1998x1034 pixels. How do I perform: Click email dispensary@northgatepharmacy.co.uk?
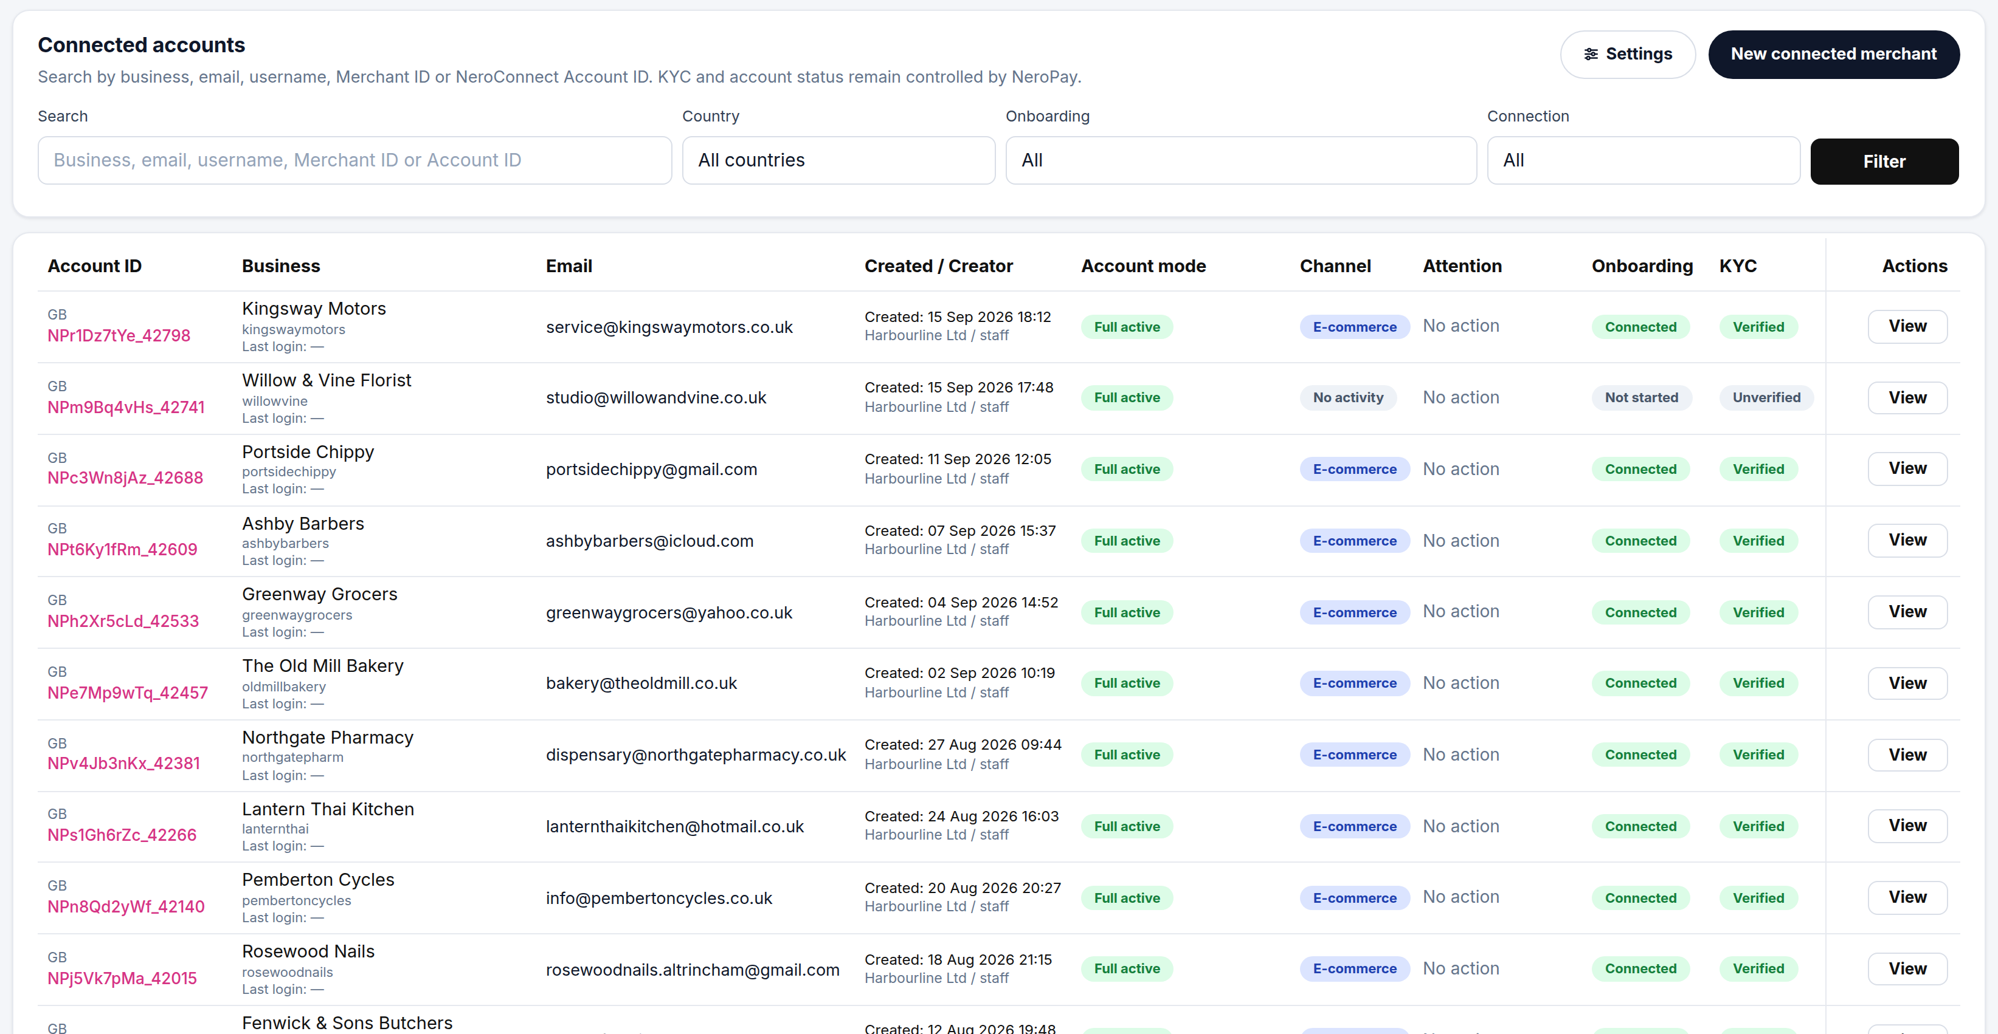pos(696,755)
